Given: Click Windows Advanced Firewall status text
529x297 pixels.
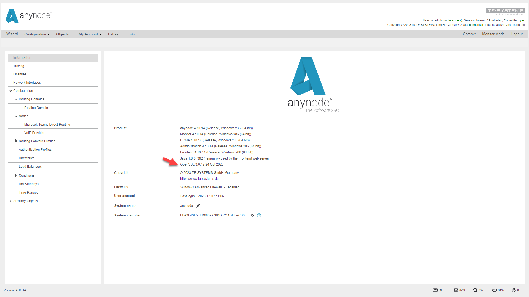Looking at the screenshot, I should [x=210, y=187].
